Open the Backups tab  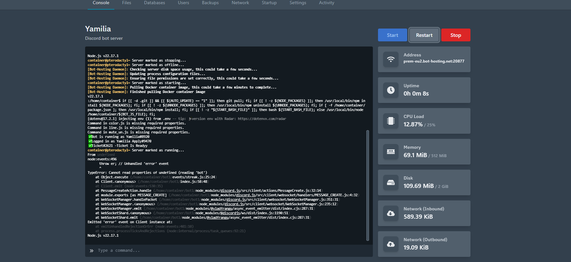pyautogui.click(x=210, y=3)
